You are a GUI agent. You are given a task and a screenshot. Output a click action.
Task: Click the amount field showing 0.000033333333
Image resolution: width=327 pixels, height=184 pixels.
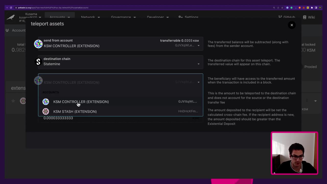(x=121, y=118)
